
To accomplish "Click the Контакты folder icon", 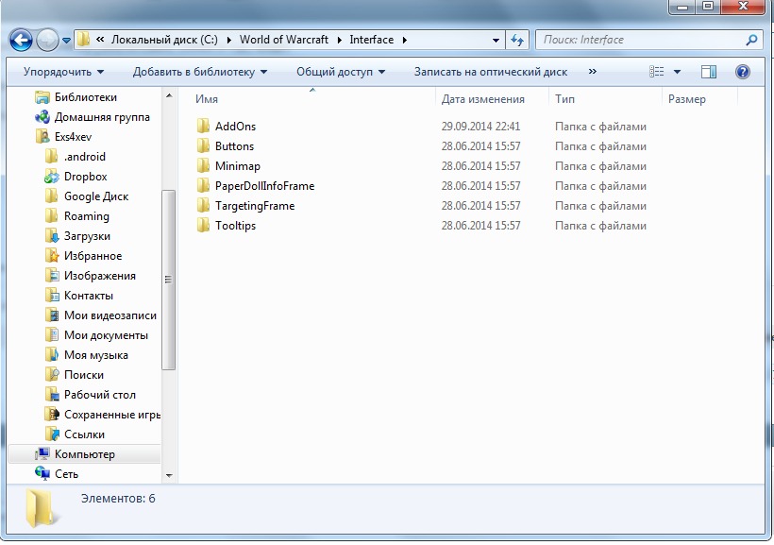I will coord(51,296).
